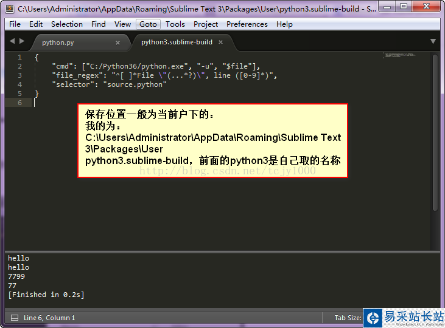Maximize the Sublime Text window
The image size is (445, 328).
coord(403,7)
